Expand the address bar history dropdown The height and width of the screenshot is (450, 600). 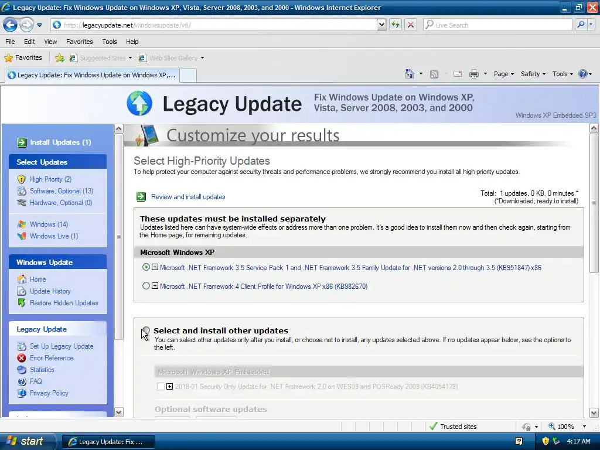point(381,25)
